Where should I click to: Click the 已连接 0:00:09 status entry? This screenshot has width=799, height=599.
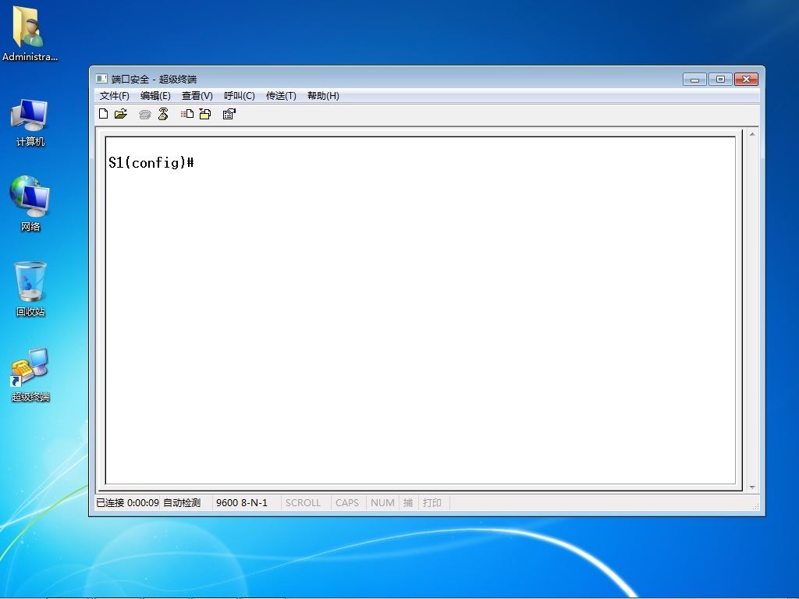(127, 503)
